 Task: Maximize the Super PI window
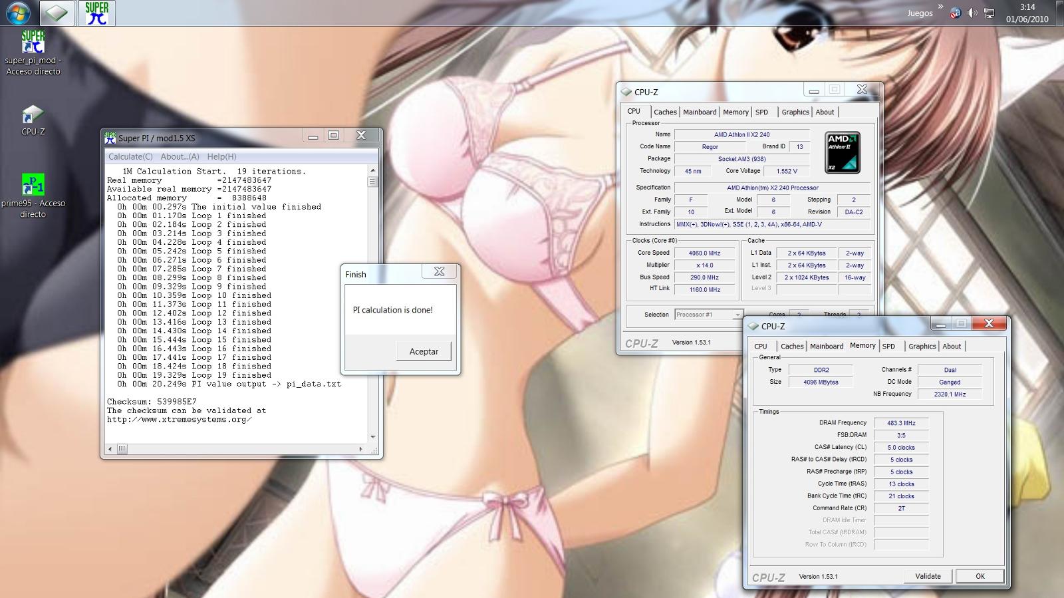[x=334, y=136]
